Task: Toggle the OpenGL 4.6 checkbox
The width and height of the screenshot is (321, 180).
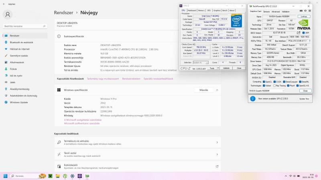Action: [x=297, y=86]
